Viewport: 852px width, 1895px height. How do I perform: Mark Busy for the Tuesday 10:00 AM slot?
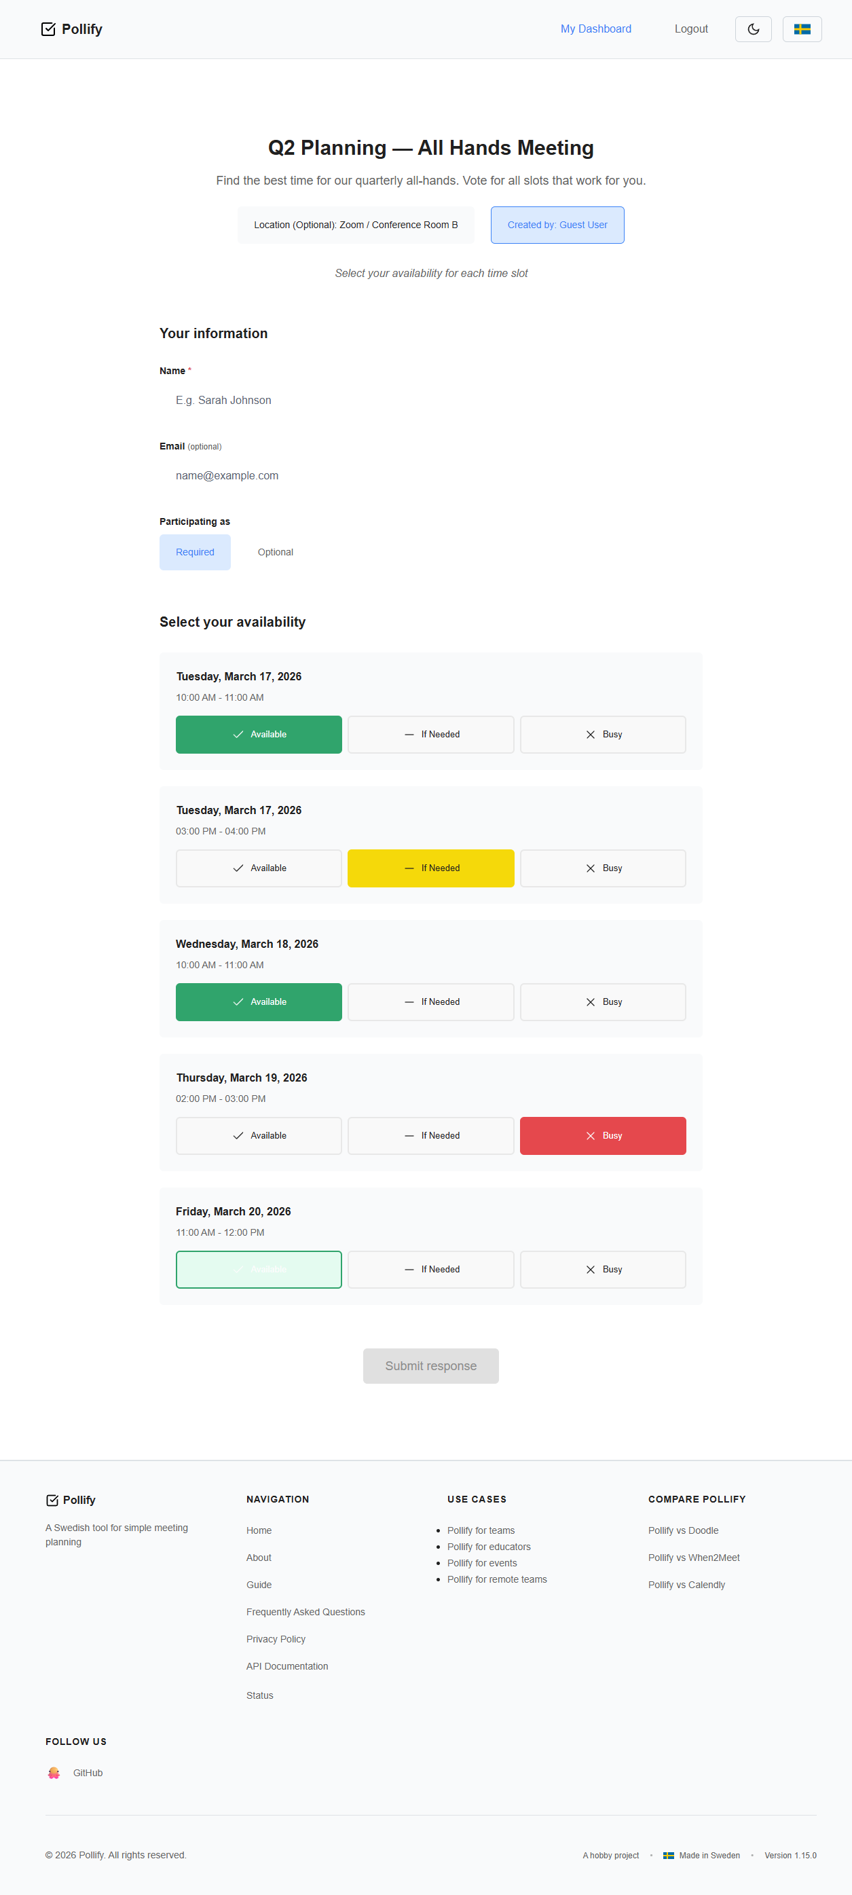click(x=602, y=733)
